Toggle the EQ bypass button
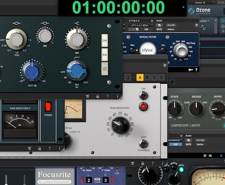Screen dimensions: 225x185 click(105, 55)
